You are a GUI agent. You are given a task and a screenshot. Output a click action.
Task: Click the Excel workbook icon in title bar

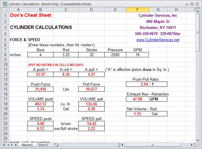(5, 4)
